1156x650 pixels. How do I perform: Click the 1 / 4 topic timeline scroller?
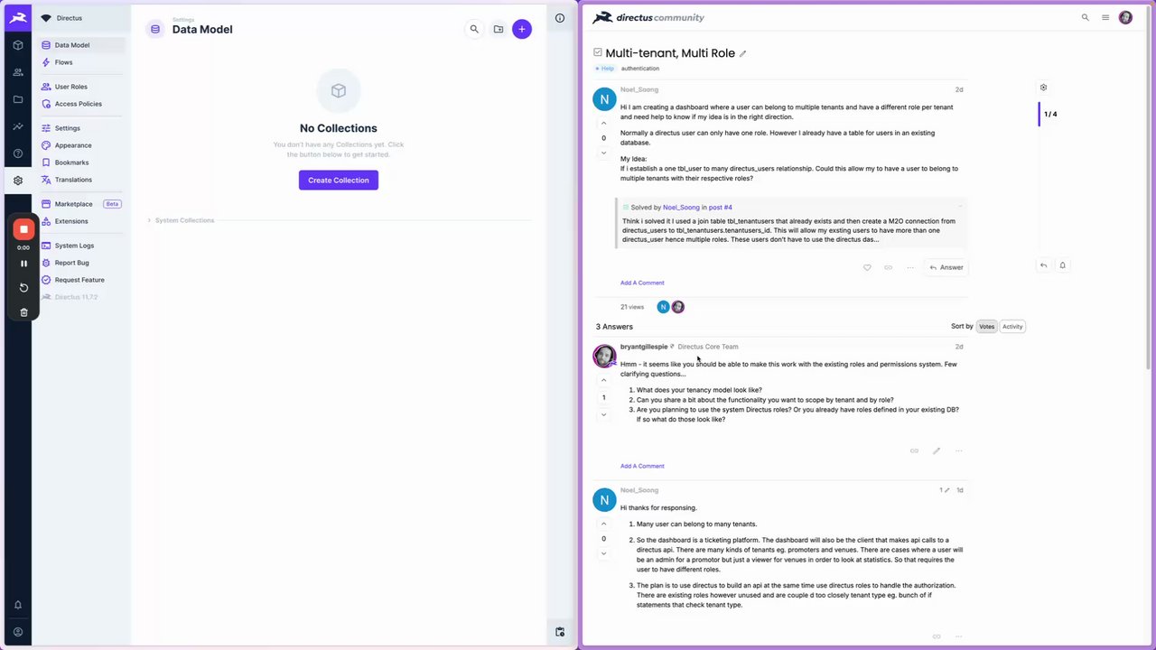tap(1050, 114)
